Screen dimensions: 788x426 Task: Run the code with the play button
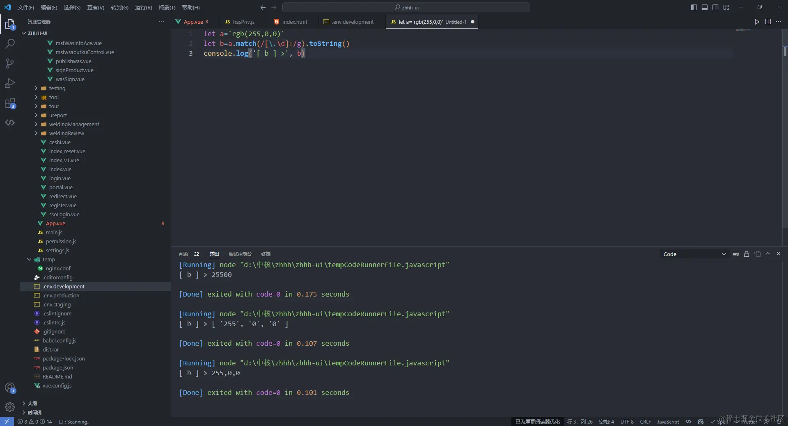click(x=757, y=22)
